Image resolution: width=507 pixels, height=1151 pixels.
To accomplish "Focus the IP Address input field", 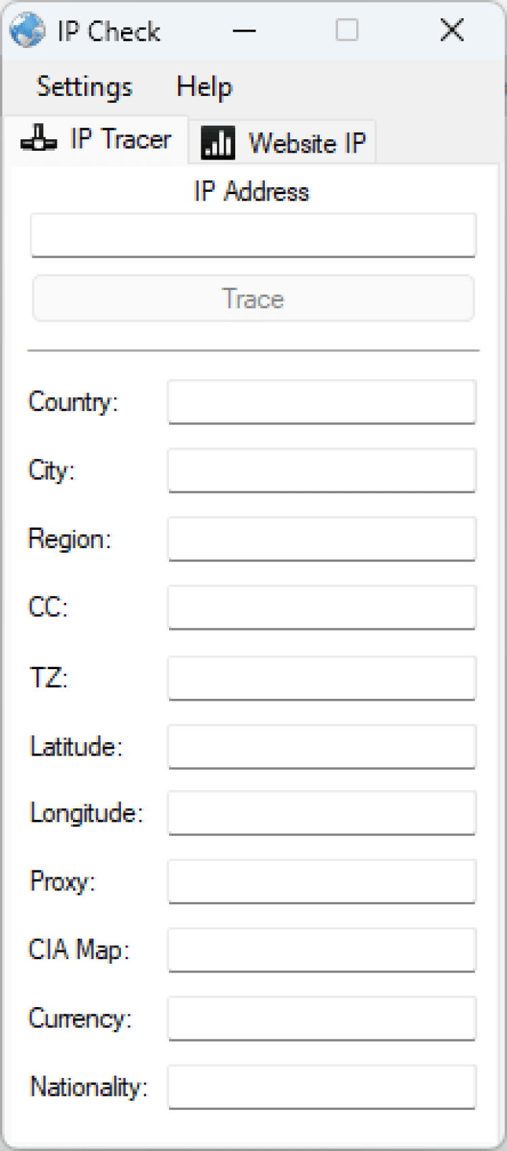I will (254, 235).
